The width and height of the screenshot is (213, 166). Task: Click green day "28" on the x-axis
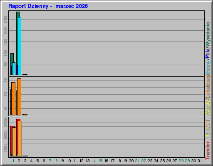181,161
